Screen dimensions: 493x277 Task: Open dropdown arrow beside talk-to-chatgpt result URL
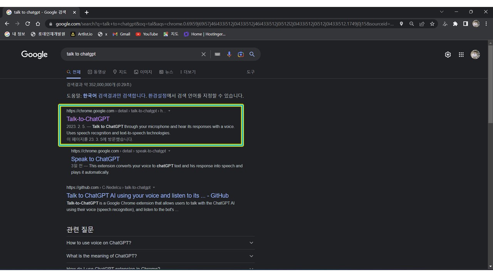click(169, 111)
